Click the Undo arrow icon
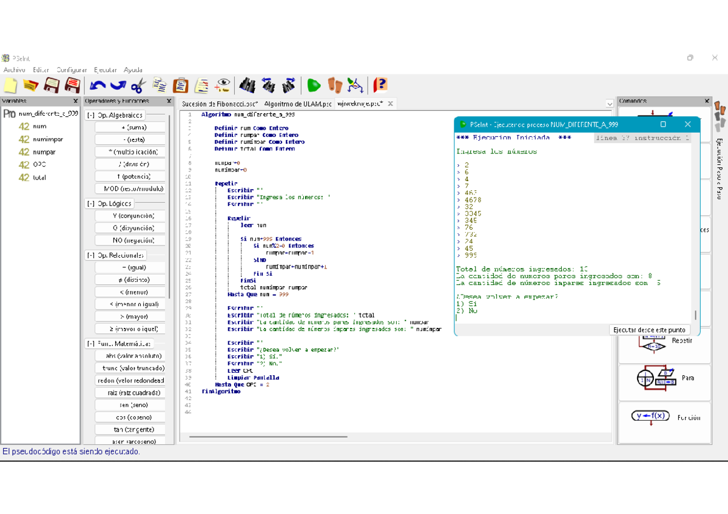728x514 pixels. click(98, 85)
